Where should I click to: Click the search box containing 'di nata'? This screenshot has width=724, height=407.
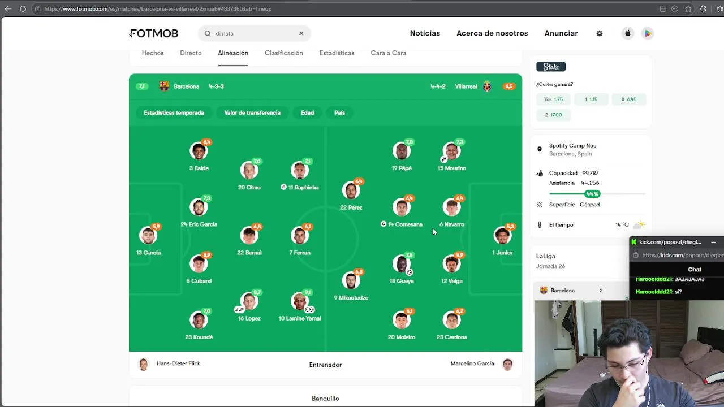pos(255,33)
